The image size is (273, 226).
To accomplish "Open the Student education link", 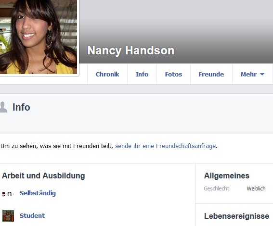I will [32, 216].
